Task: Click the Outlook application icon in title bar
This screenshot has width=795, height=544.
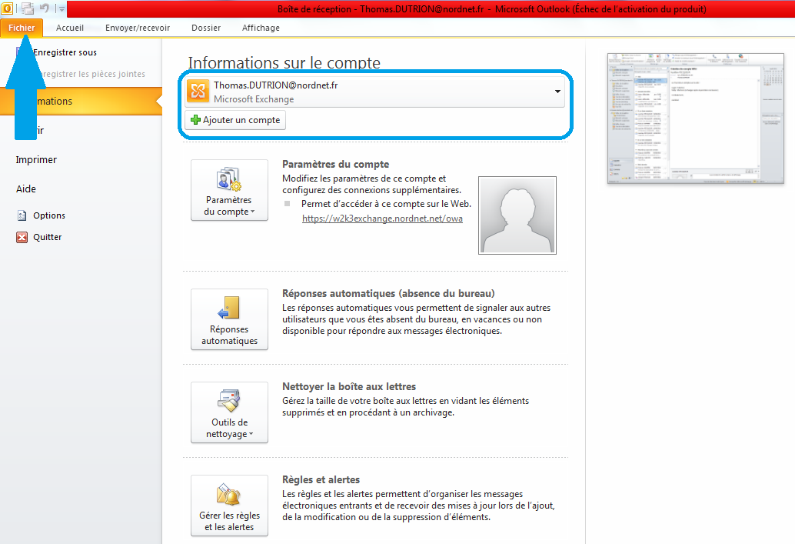Action: pos(7,8)
